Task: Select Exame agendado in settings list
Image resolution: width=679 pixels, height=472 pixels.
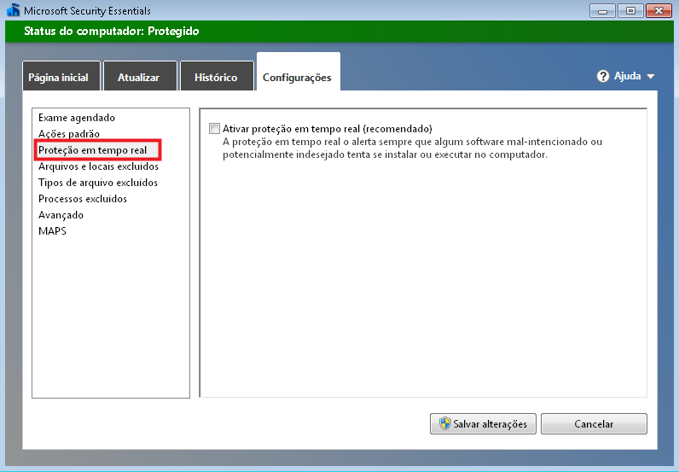Action: tap(77, 118)
